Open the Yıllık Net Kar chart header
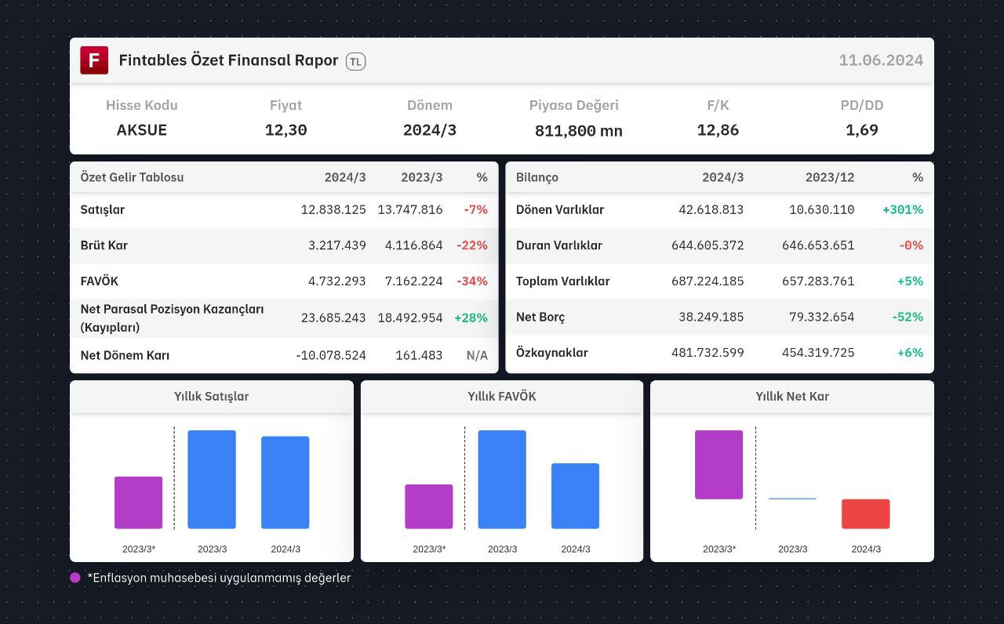 [792, 397]
